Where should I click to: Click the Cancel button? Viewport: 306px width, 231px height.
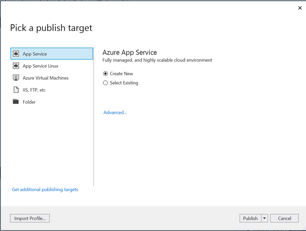point(284,218)
